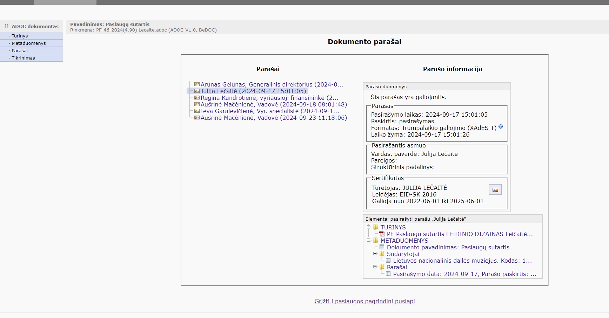The image size is (609, 318).
Task: Click certificate icon beside Regina Kundrotienė signature
Action: pyautogui.click(x=197, y=98)
